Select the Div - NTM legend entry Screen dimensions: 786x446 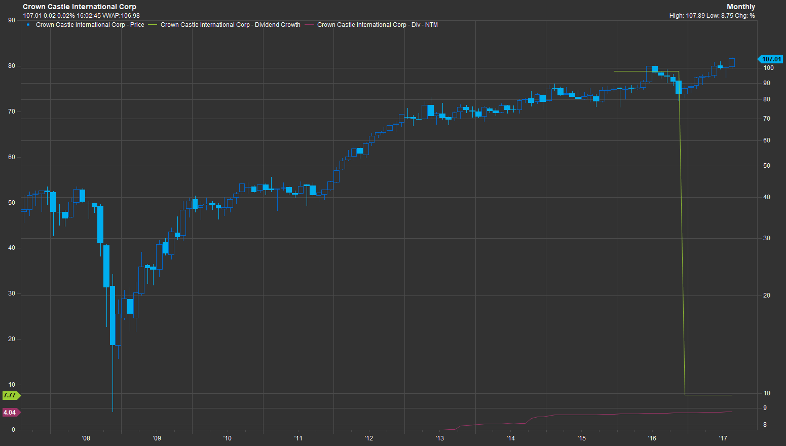pyautogui.click(x=378, y=25)
